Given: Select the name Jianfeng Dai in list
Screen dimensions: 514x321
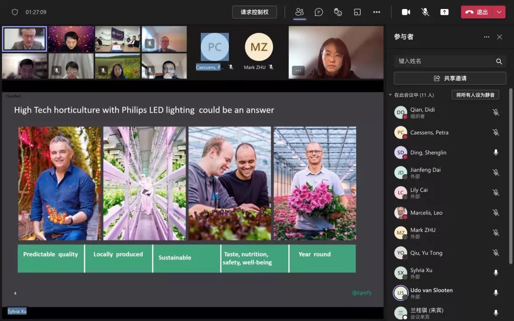Looking at the screenshot, I should click(425, 170).
